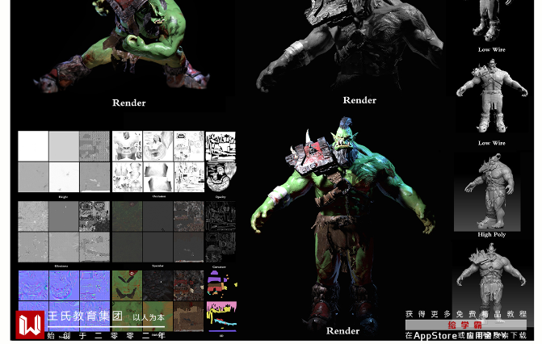
Task: Select the top-left purple normal map tile
Action: pos(33,285)
